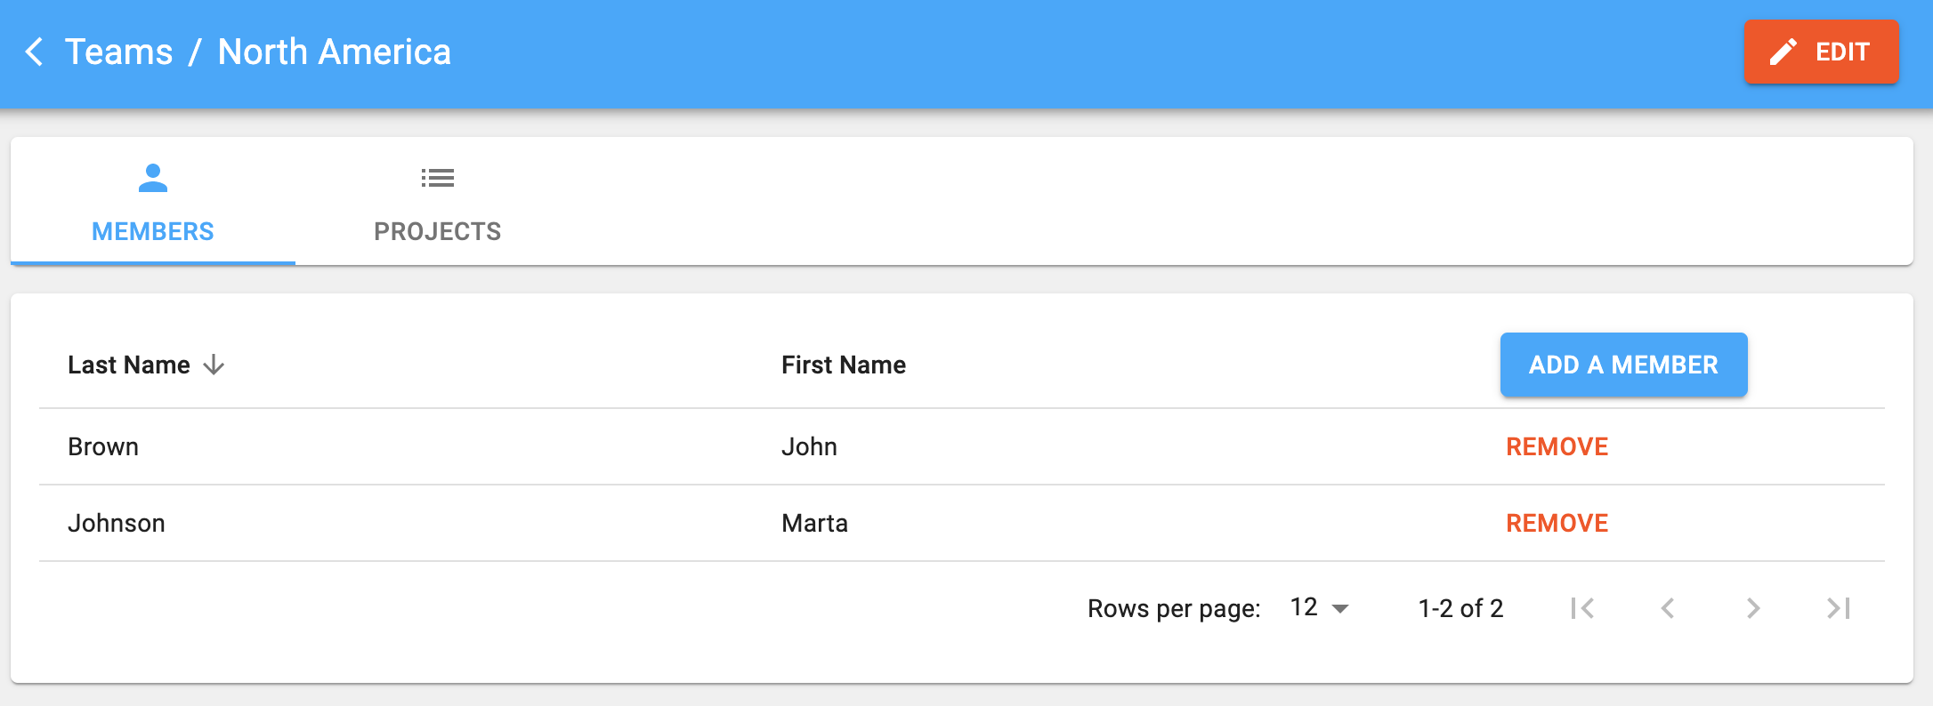The image size is (1933, 706).
Task: Go to next page of members
Action: click(x=1752, y=608)
